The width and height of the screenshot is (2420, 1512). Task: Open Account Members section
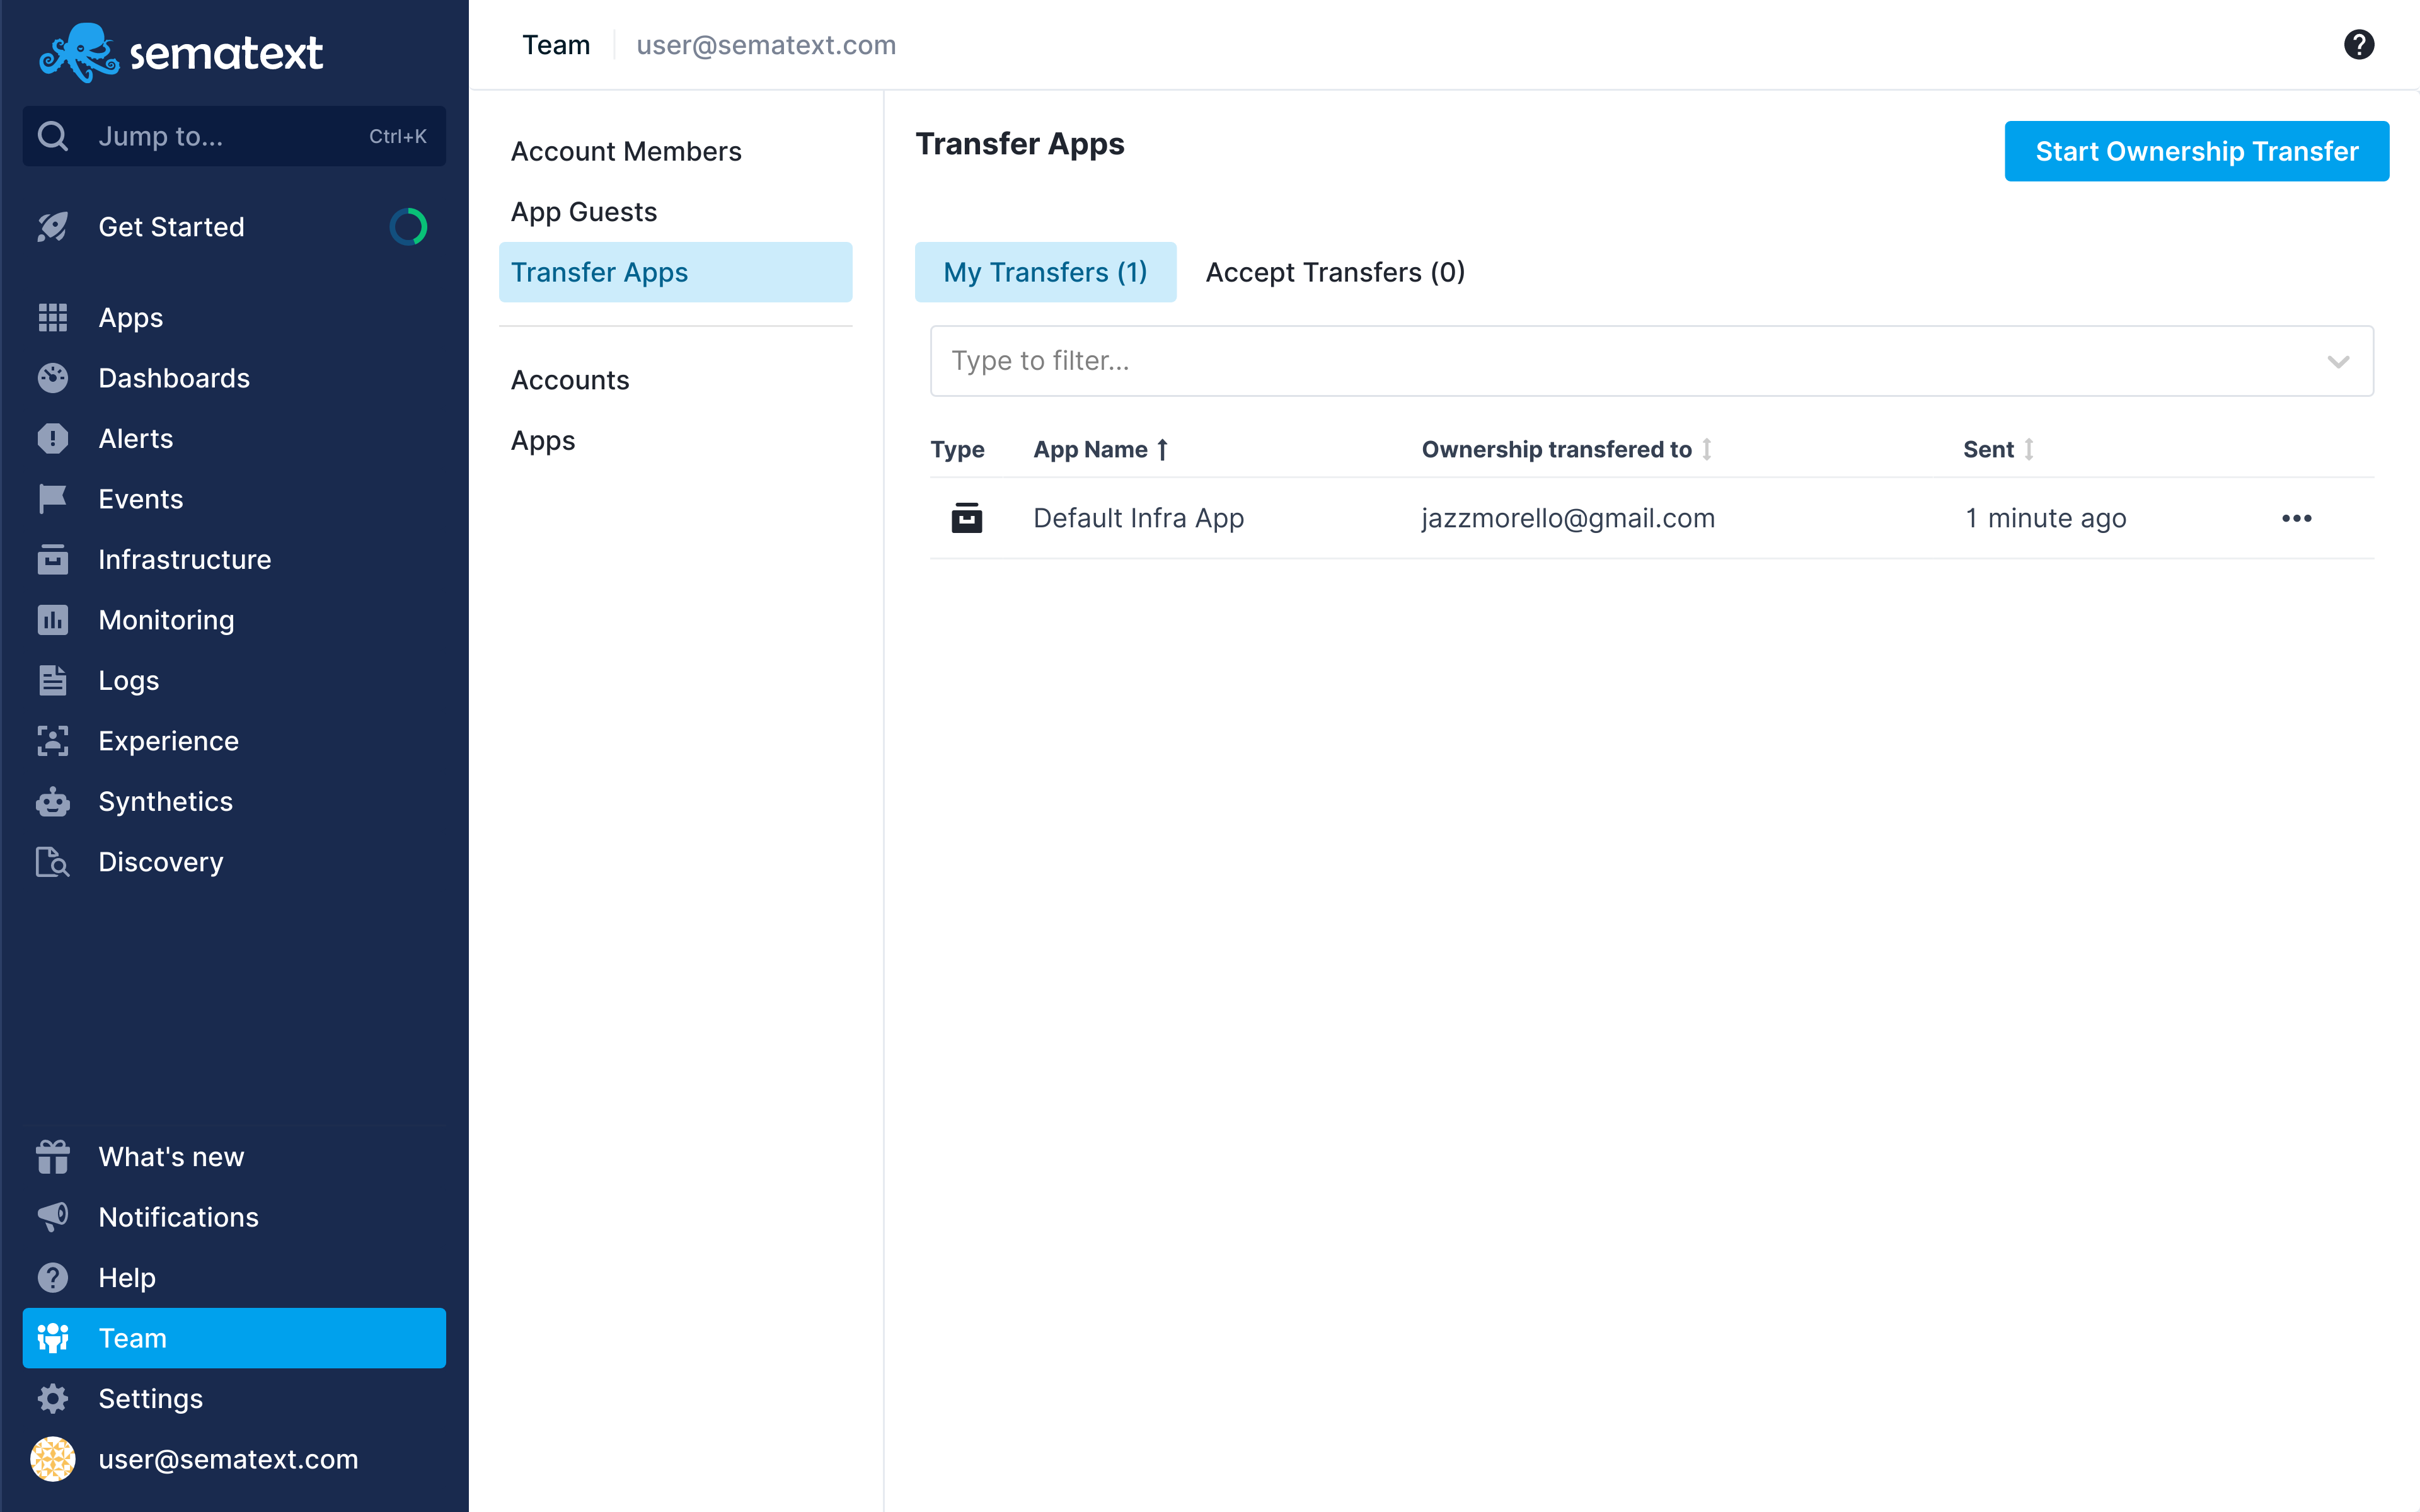tap(626, 151)
